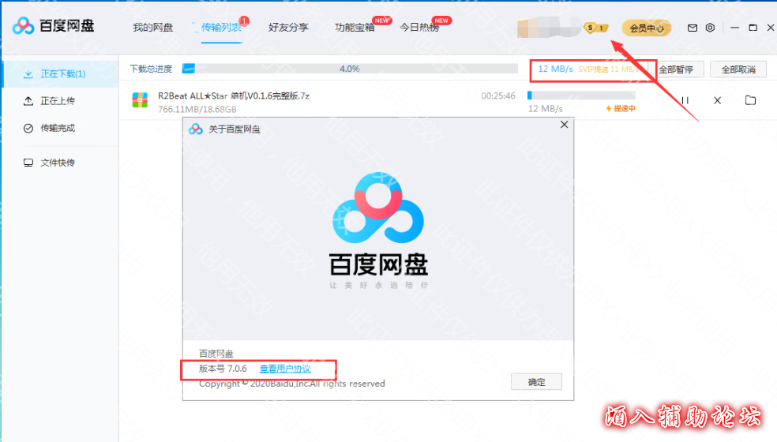Click the 766.11MB/18.68GB size text
The width and height of the screenshot is (777, 442).
coord(197,109)
